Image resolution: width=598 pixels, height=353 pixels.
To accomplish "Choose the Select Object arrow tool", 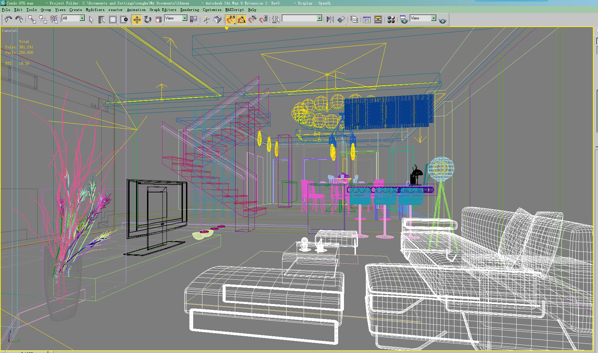I will [91, 20].
